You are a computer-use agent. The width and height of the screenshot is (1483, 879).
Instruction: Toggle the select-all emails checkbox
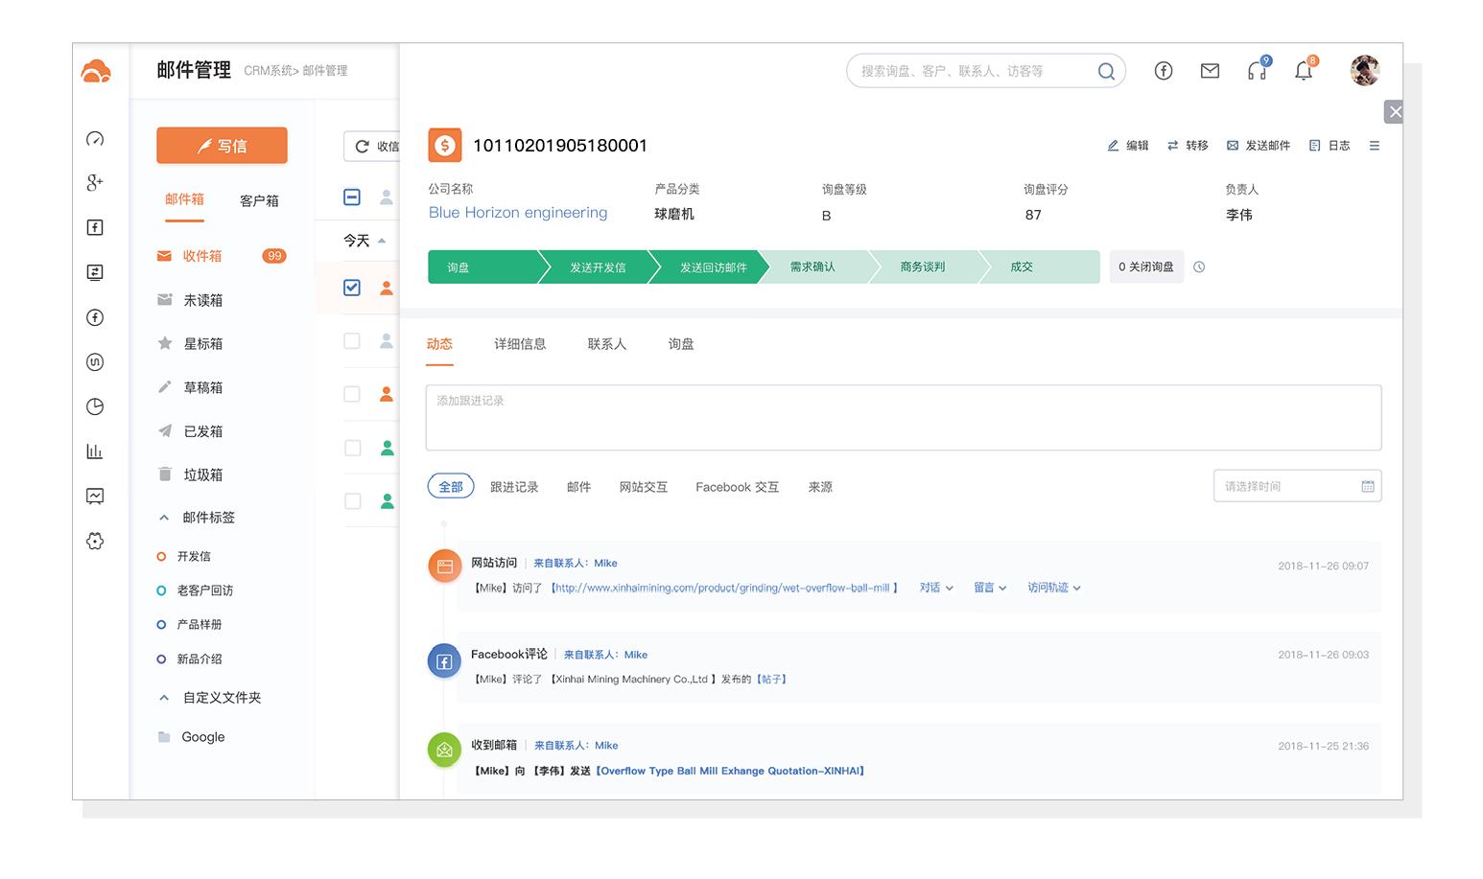(352, 197)
